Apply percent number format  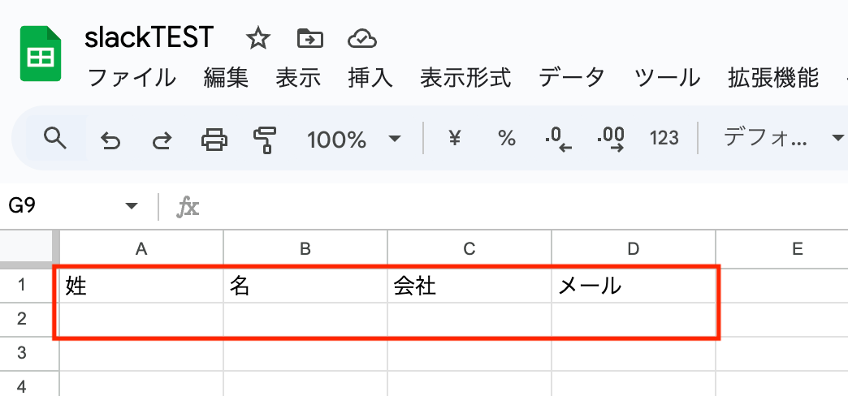click(507, 139)
